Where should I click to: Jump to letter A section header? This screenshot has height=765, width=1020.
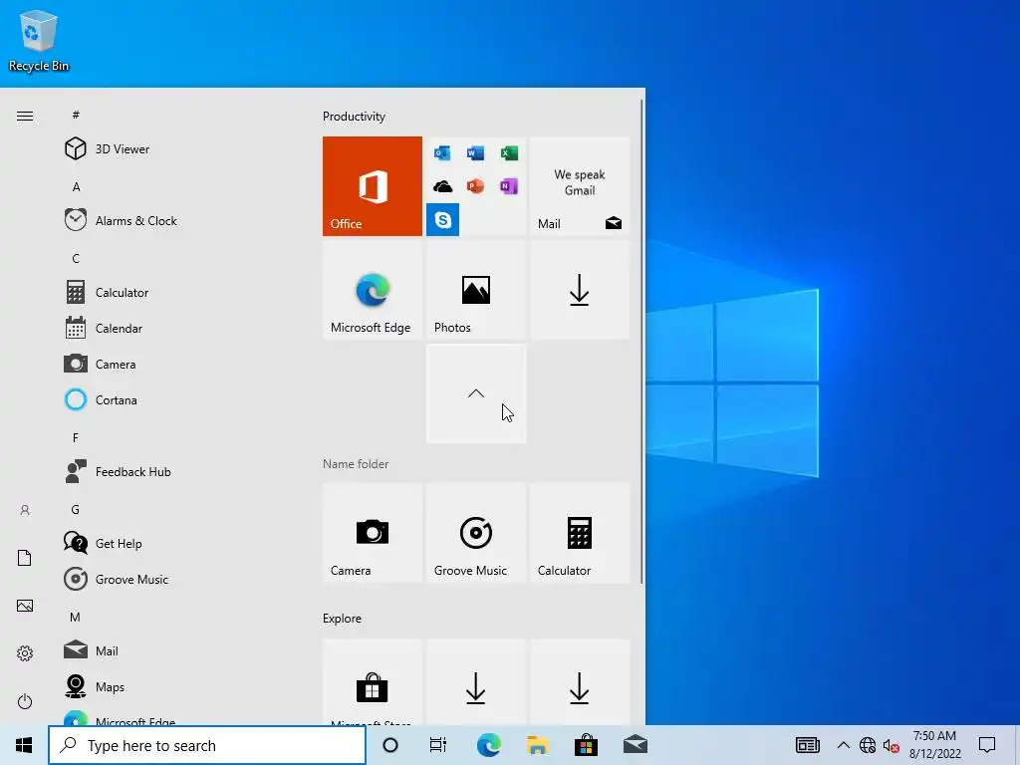[x=76, y=187]
